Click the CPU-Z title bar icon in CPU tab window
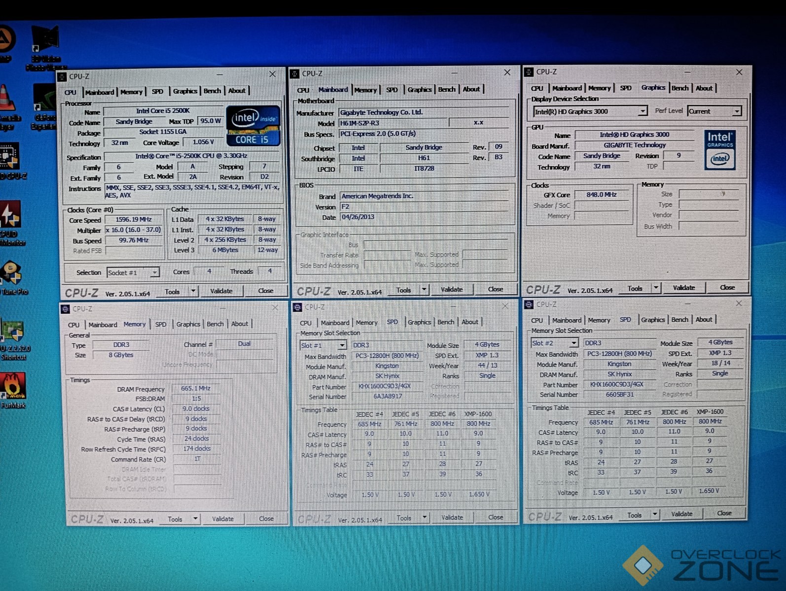 [62, 77]
